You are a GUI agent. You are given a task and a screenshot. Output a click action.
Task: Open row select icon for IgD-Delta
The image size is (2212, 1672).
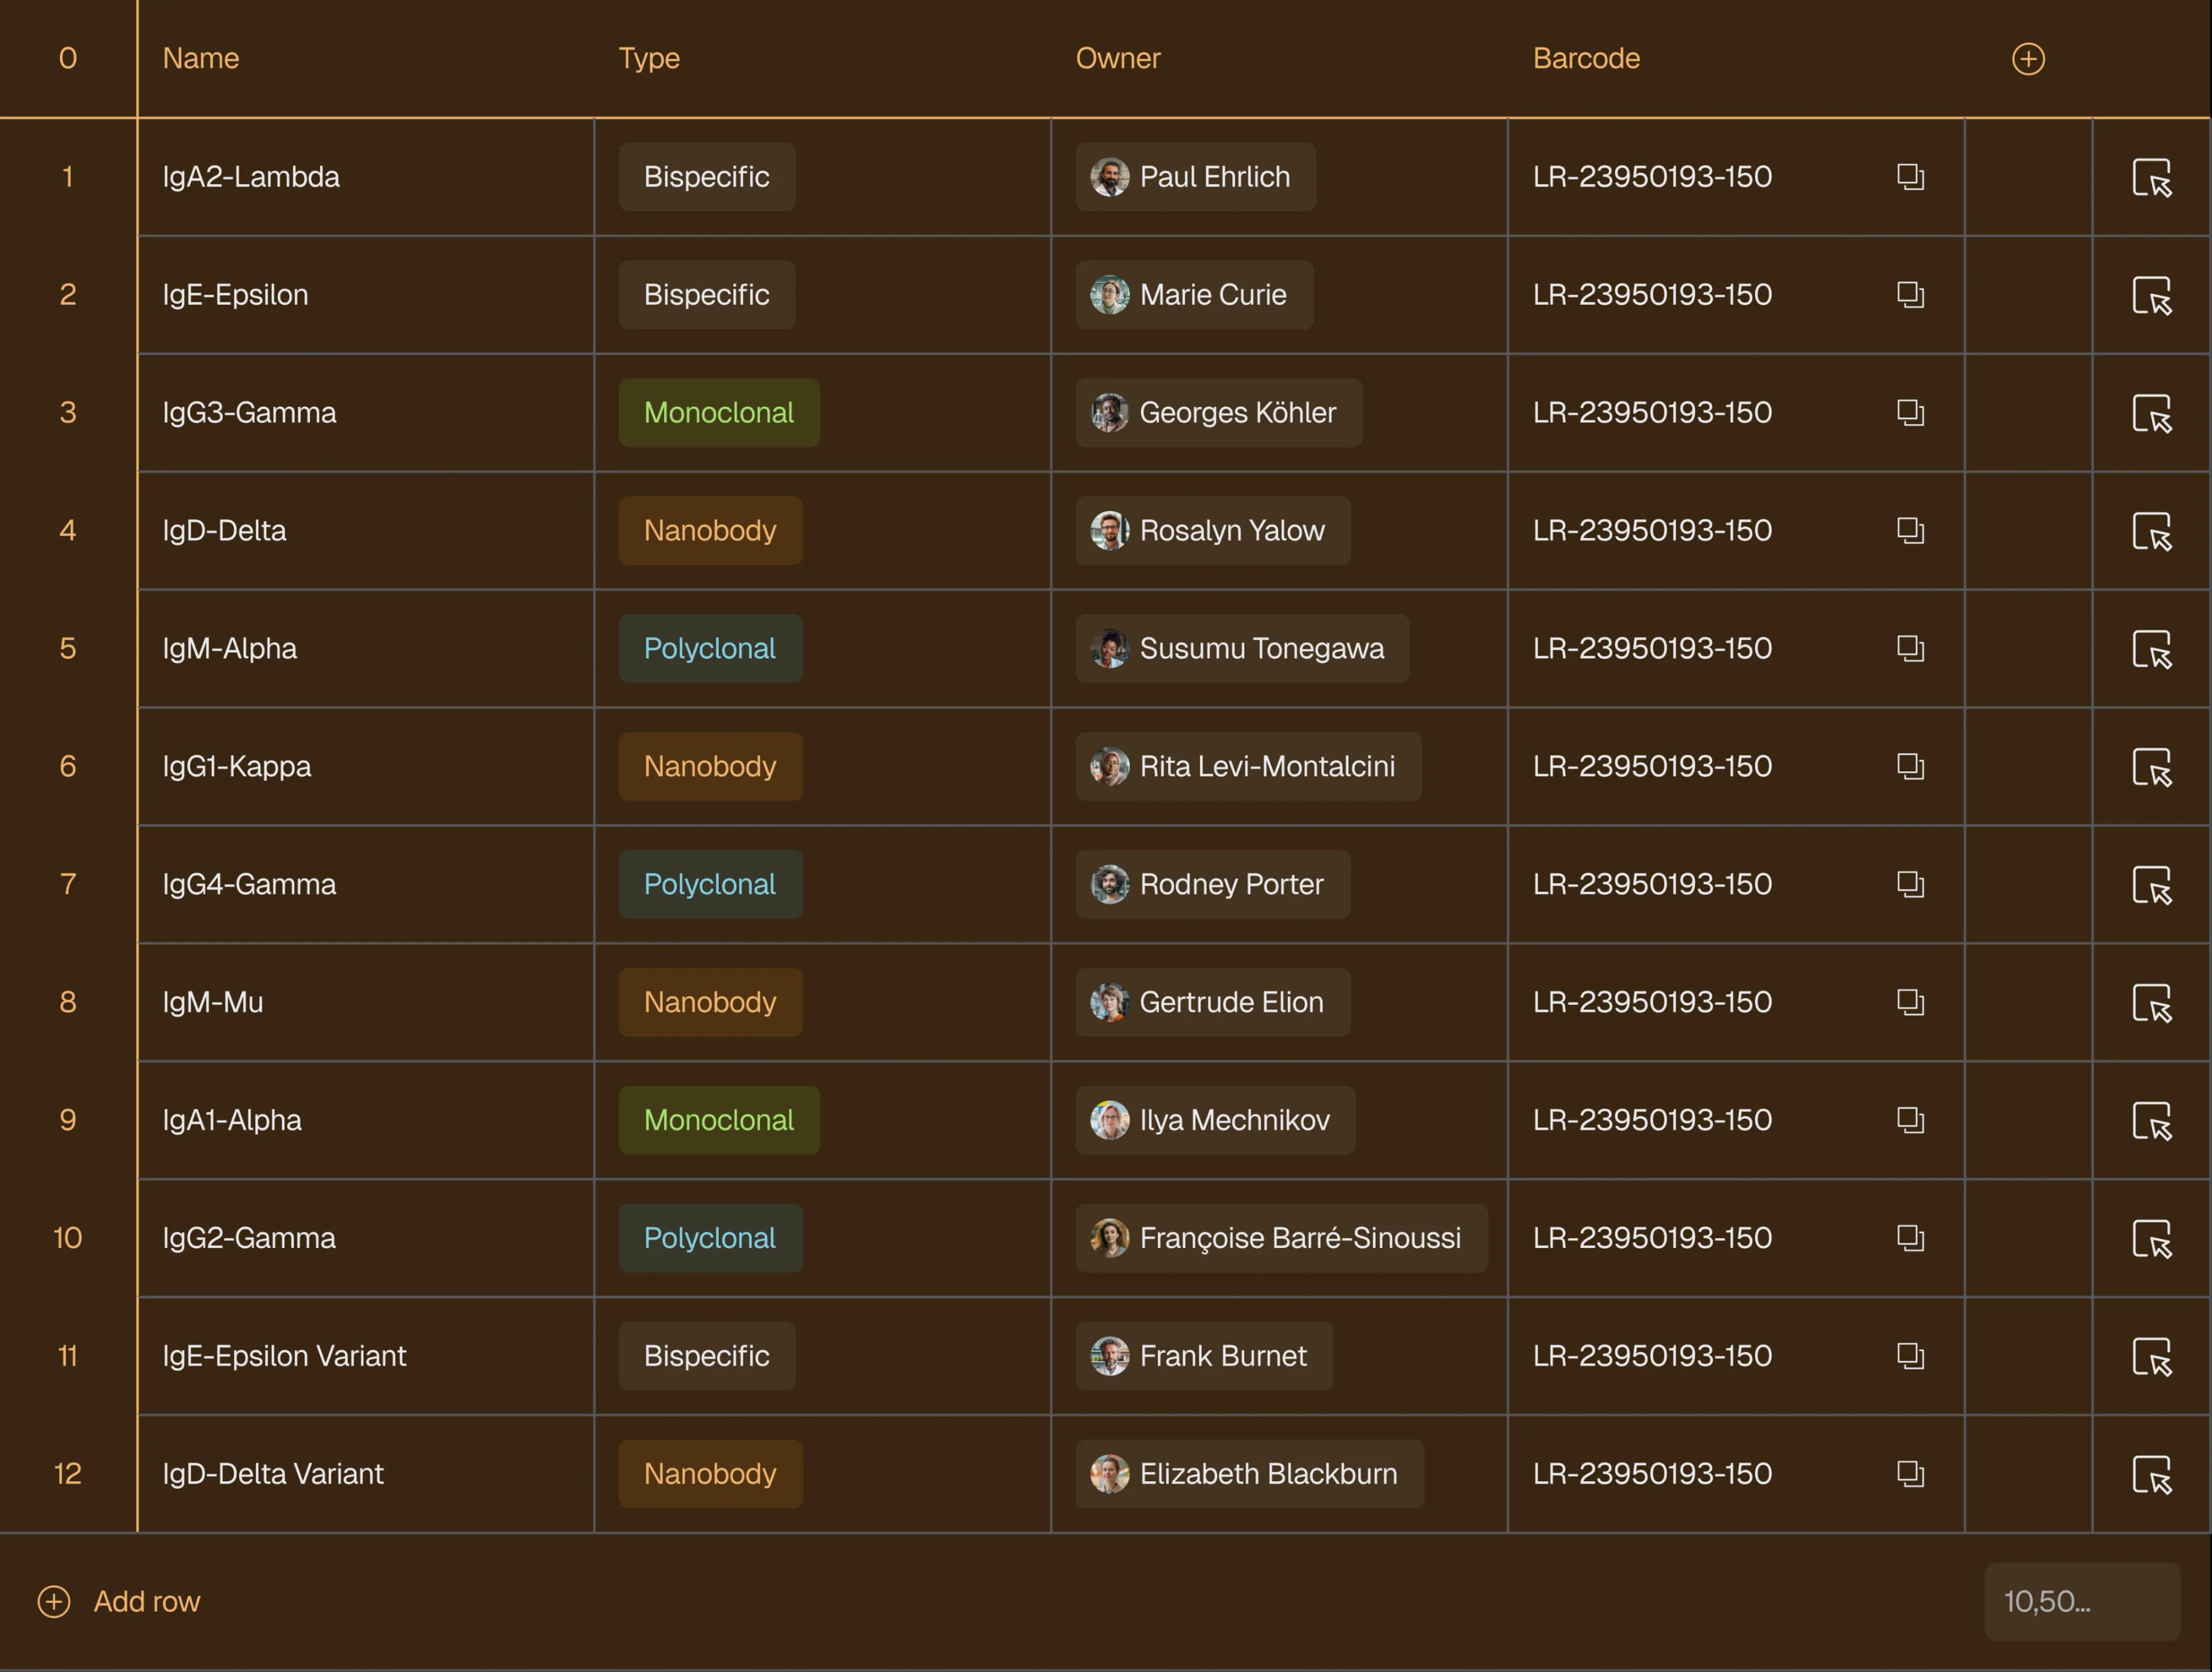[2152, 532]
